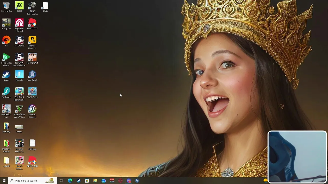Select the TeamSpeak desktop shortcut
The width and height of the screenshot is (328, 184).
pos(32,76)
